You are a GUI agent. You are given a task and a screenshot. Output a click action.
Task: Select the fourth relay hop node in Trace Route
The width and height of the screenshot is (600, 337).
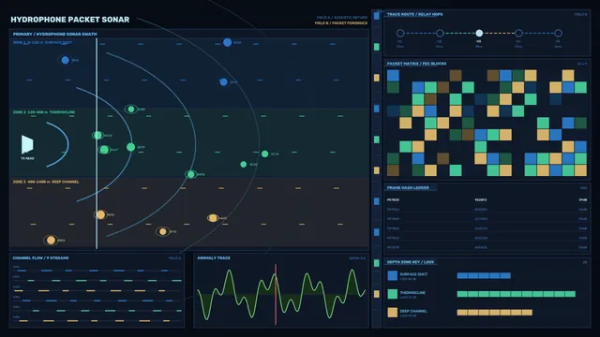pos(518,34)
